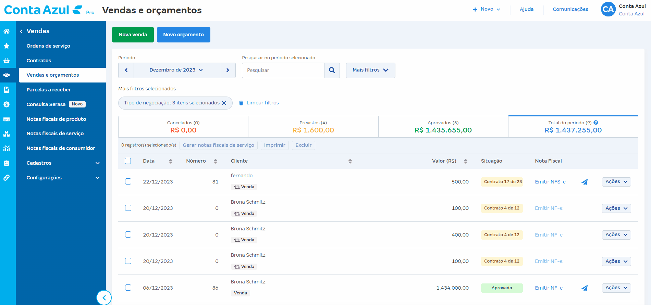Open the chart reports icon in rail
The height and width of the screenshot is (305, 651).
(7, 148)
